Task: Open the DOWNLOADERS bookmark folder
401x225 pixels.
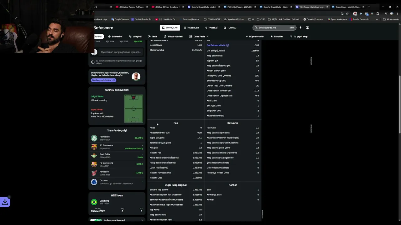Action: click(x=213, y=19)
